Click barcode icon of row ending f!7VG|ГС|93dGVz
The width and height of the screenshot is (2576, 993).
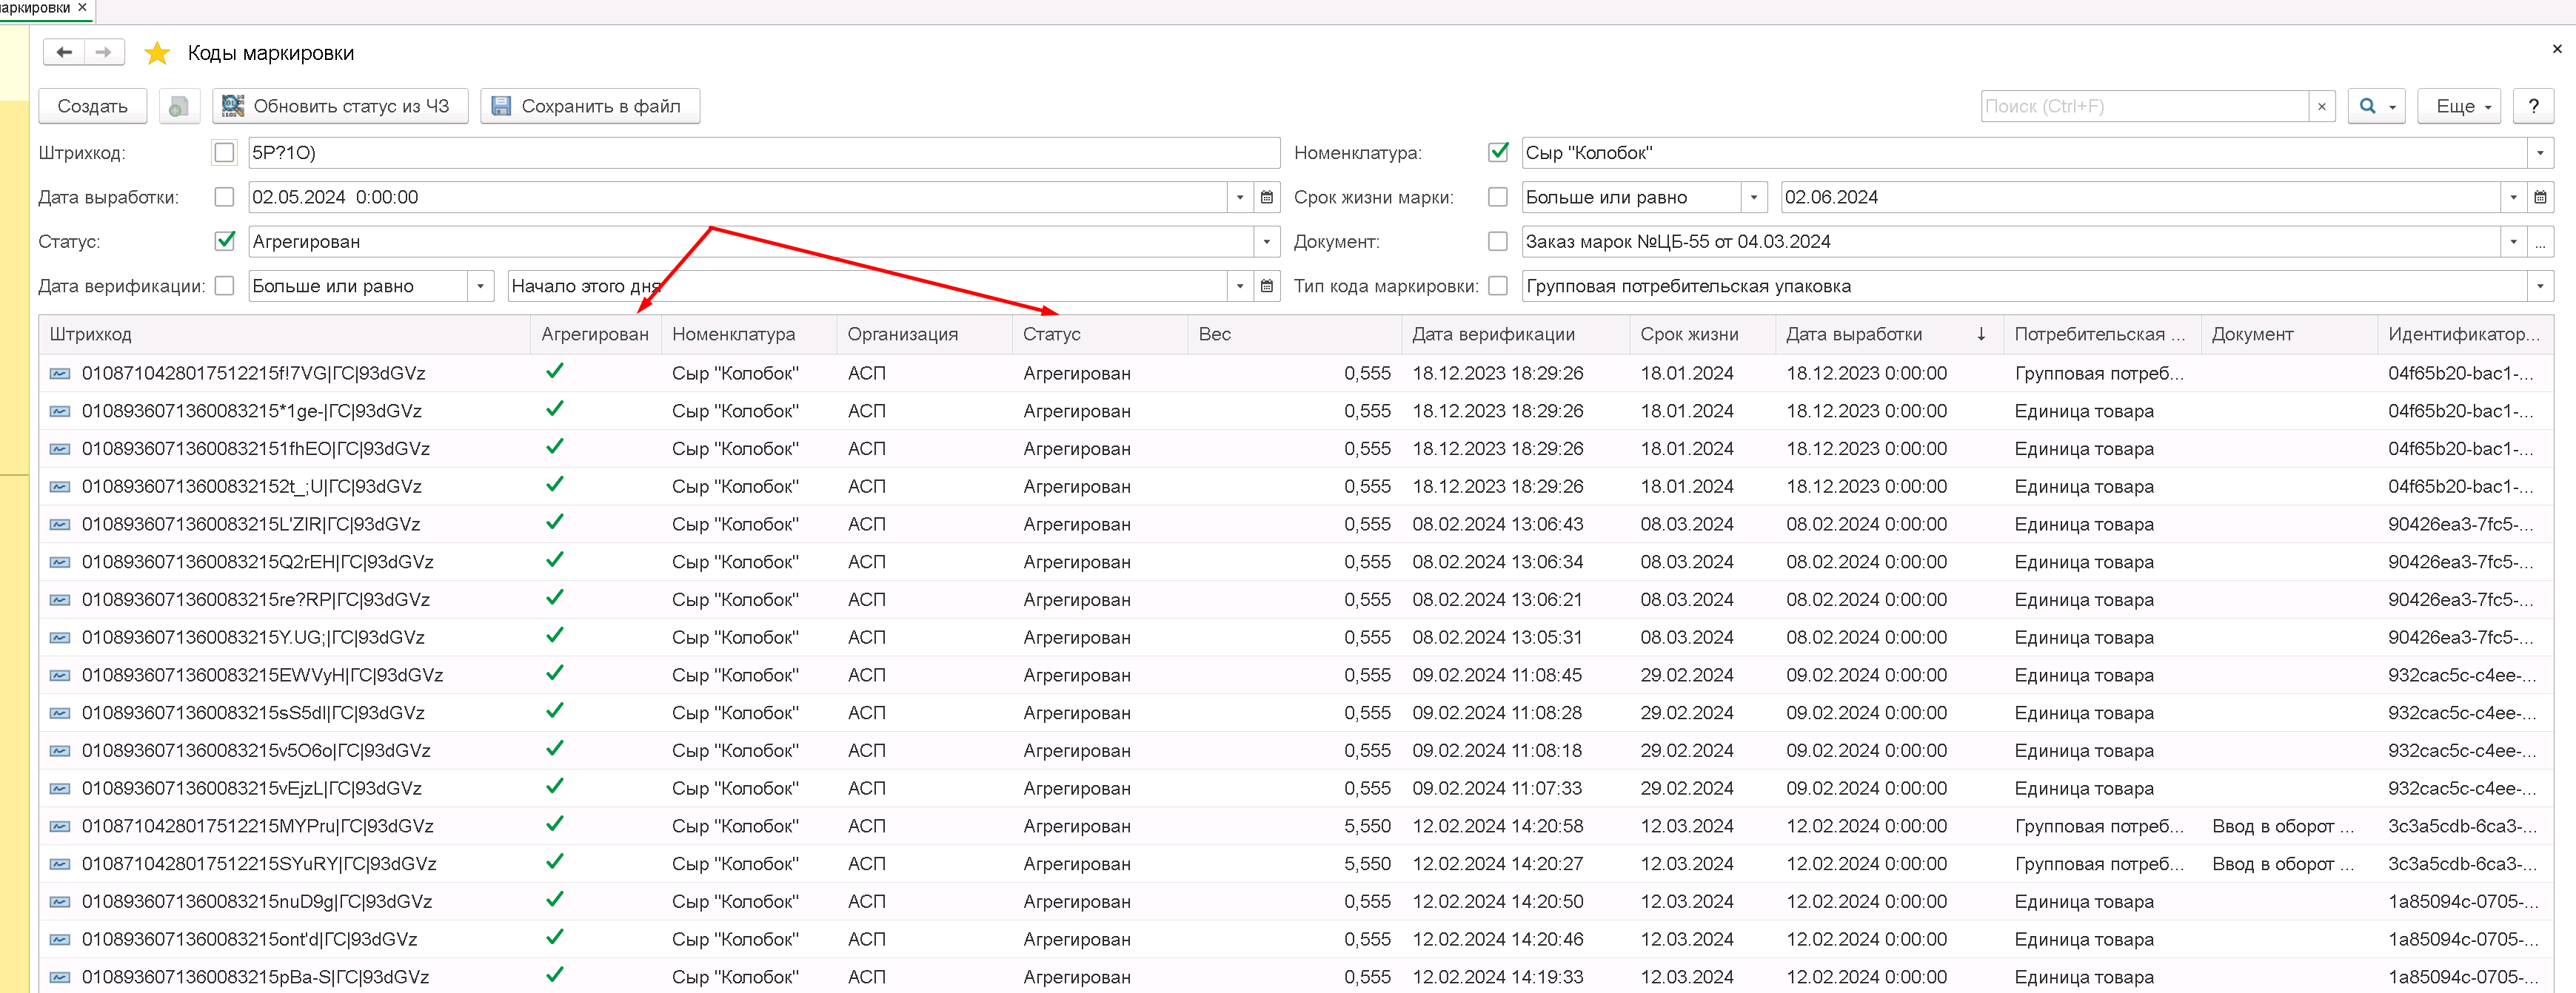pos(60,374)
